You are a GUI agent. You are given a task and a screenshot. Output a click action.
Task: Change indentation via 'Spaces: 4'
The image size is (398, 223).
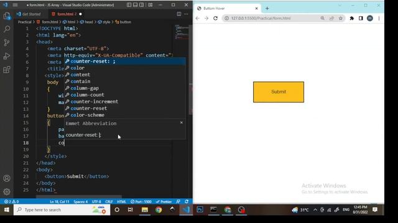[x=80, y=201]
